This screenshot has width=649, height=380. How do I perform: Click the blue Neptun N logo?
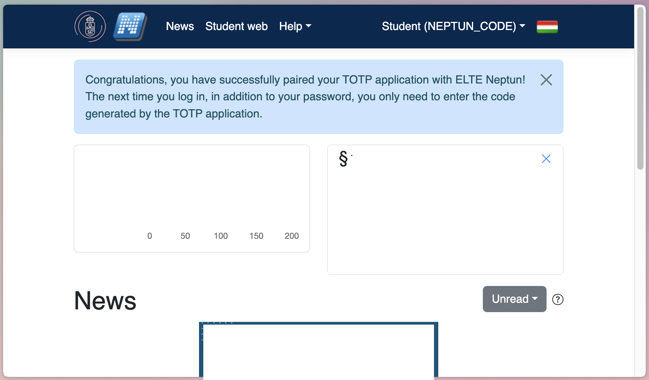(x=130, y=27)
